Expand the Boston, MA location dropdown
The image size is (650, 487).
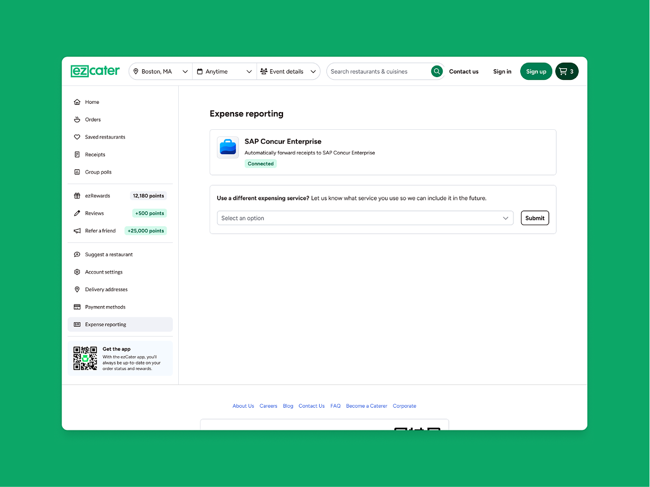click(x=161, y=72)
